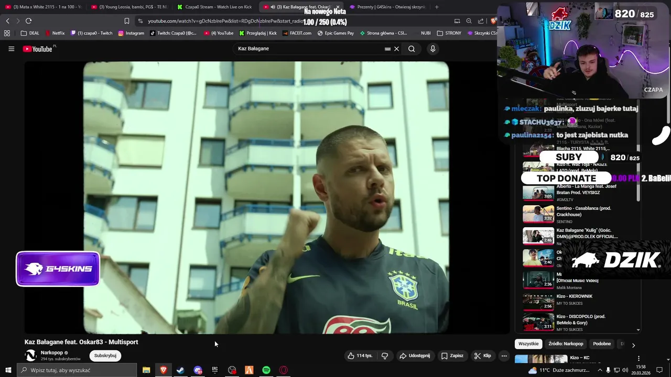
Task: Open the YouTube hamburger guide menu
Action: pyautogui.click(x=11, y=49)
